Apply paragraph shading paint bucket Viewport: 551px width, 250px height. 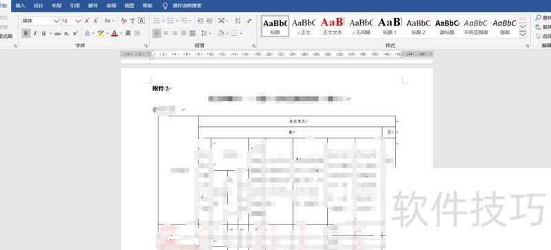[220, 34]
